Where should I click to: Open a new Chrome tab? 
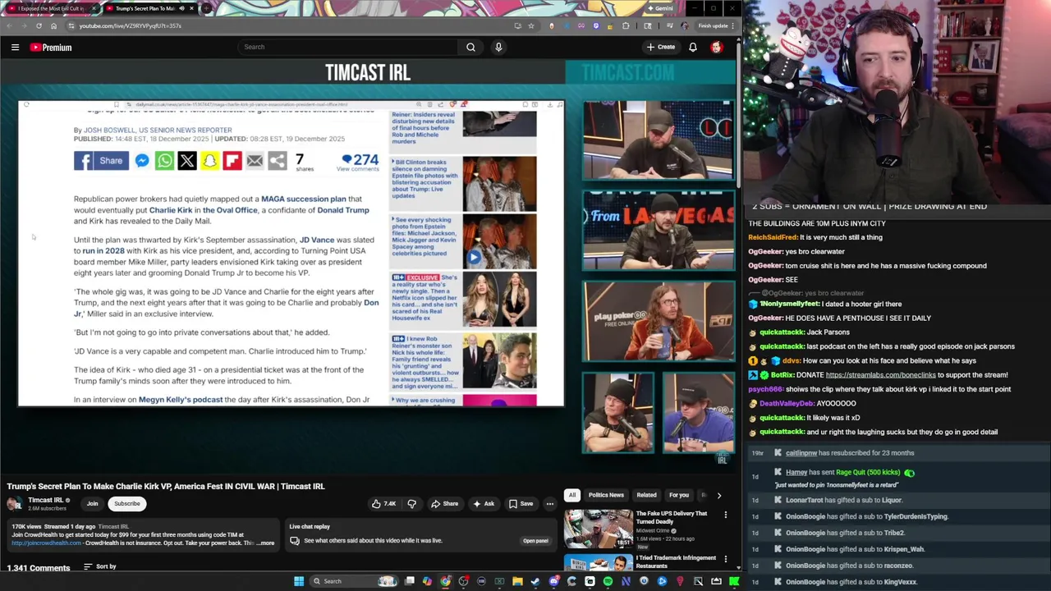[206, 8]
